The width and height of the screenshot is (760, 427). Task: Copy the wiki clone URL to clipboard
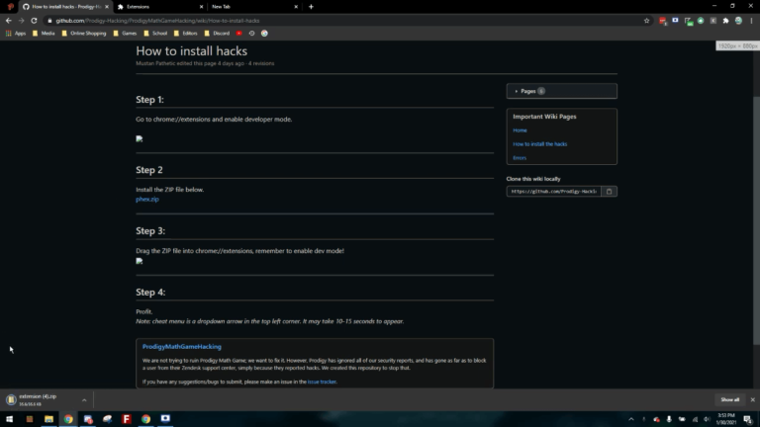pyautogui.click(x=610, y=192)
